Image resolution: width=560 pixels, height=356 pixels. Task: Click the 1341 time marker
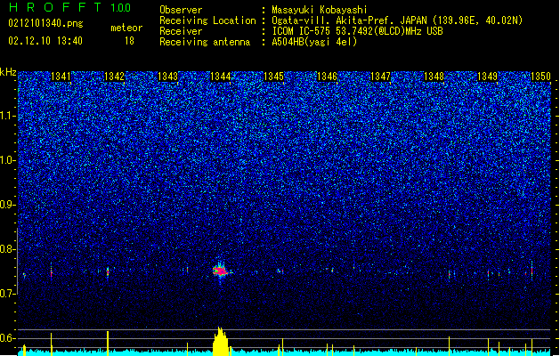pyautogui.click(x=61, y=77)
